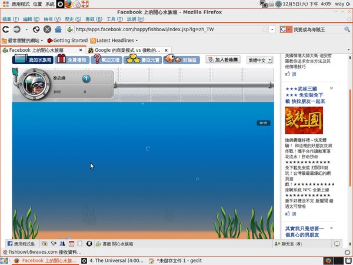
Task: Bookmark this page with the star icon
Action: pyautogui.click(x=265, y=29)
